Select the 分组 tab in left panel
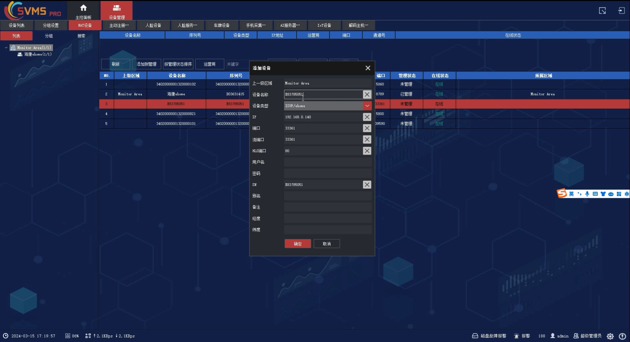This screenshot has width=630, height=342. 49,36
